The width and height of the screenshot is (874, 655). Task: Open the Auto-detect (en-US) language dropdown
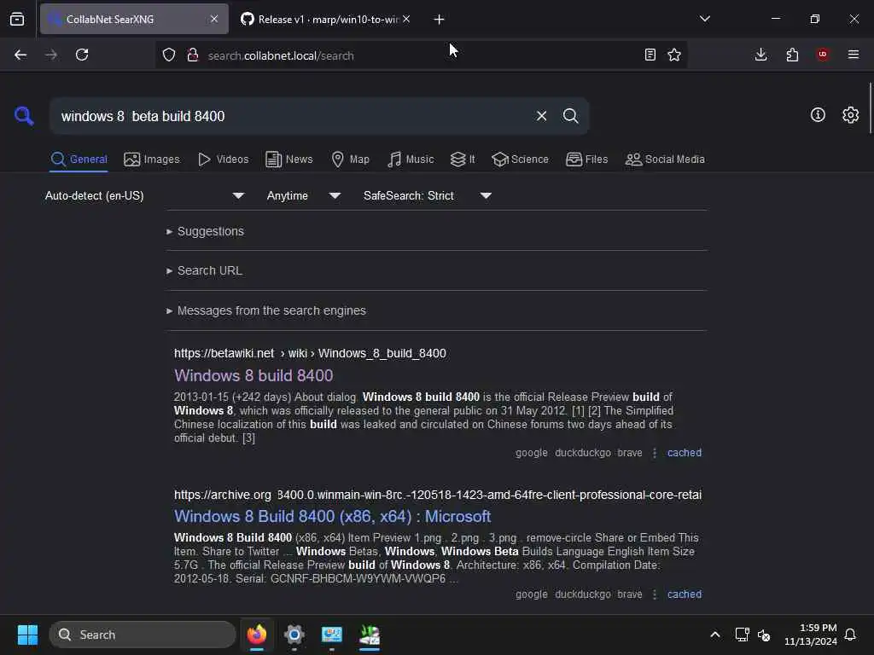144,195
